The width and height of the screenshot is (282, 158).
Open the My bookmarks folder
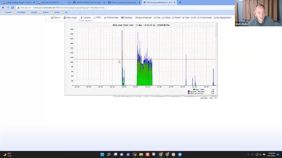pyautogui.click(x=65, y=12)
